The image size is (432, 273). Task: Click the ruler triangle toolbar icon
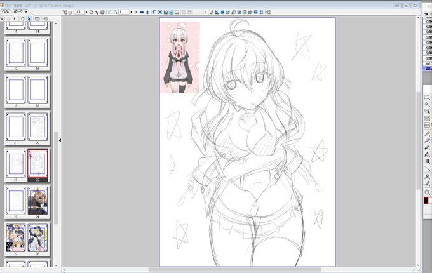(217, 12)
